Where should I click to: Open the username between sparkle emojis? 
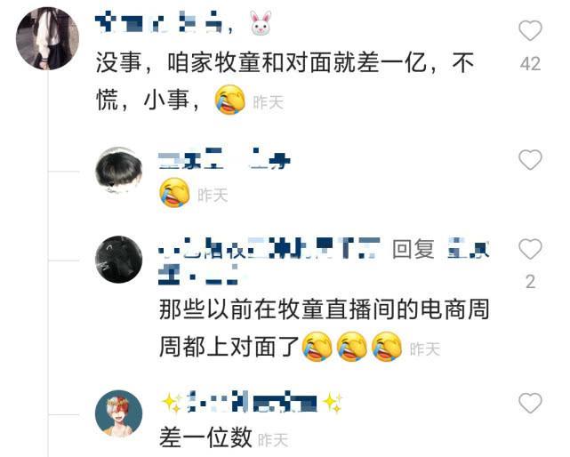[x=252, y=402]
